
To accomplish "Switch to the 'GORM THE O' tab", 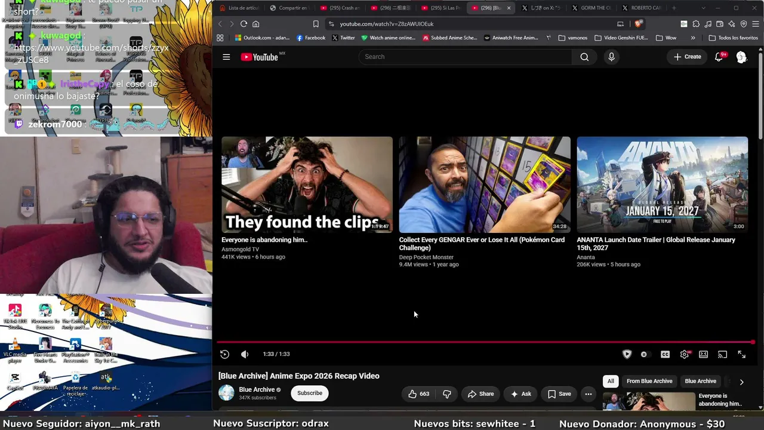I will 591,8.
